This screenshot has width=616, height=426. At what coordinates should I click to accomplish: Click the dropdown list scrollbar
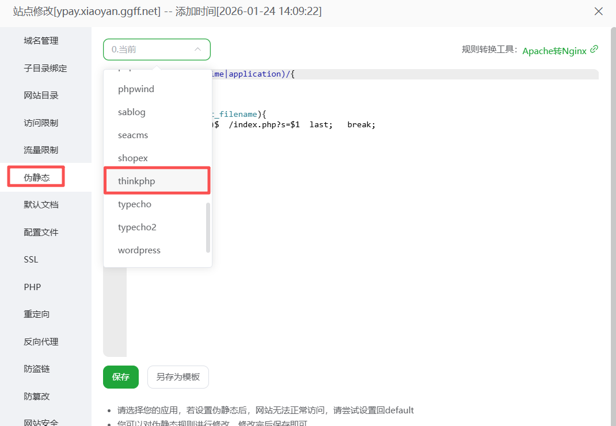pyautogui.click(x=208, y=227)
